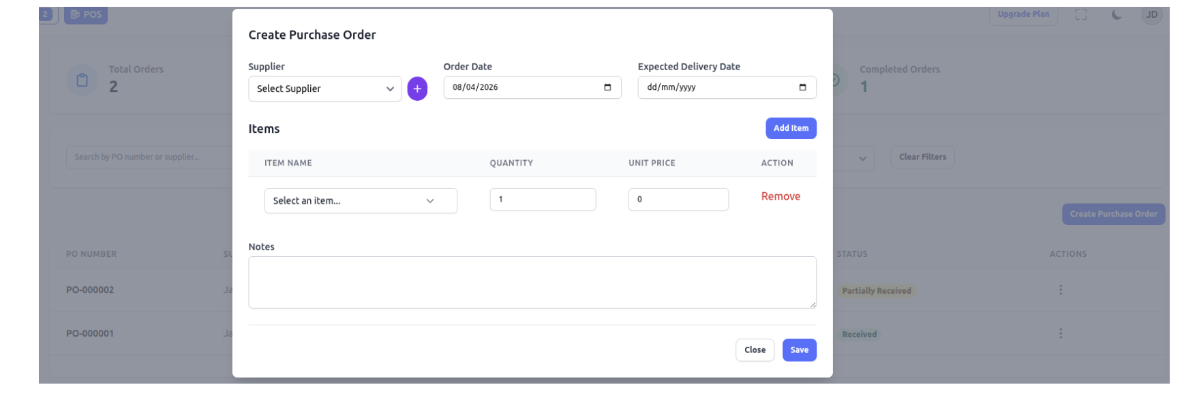Click the PO-000002 cell
The width and height of the screenshot is (1197, 402).
point(90,290)
